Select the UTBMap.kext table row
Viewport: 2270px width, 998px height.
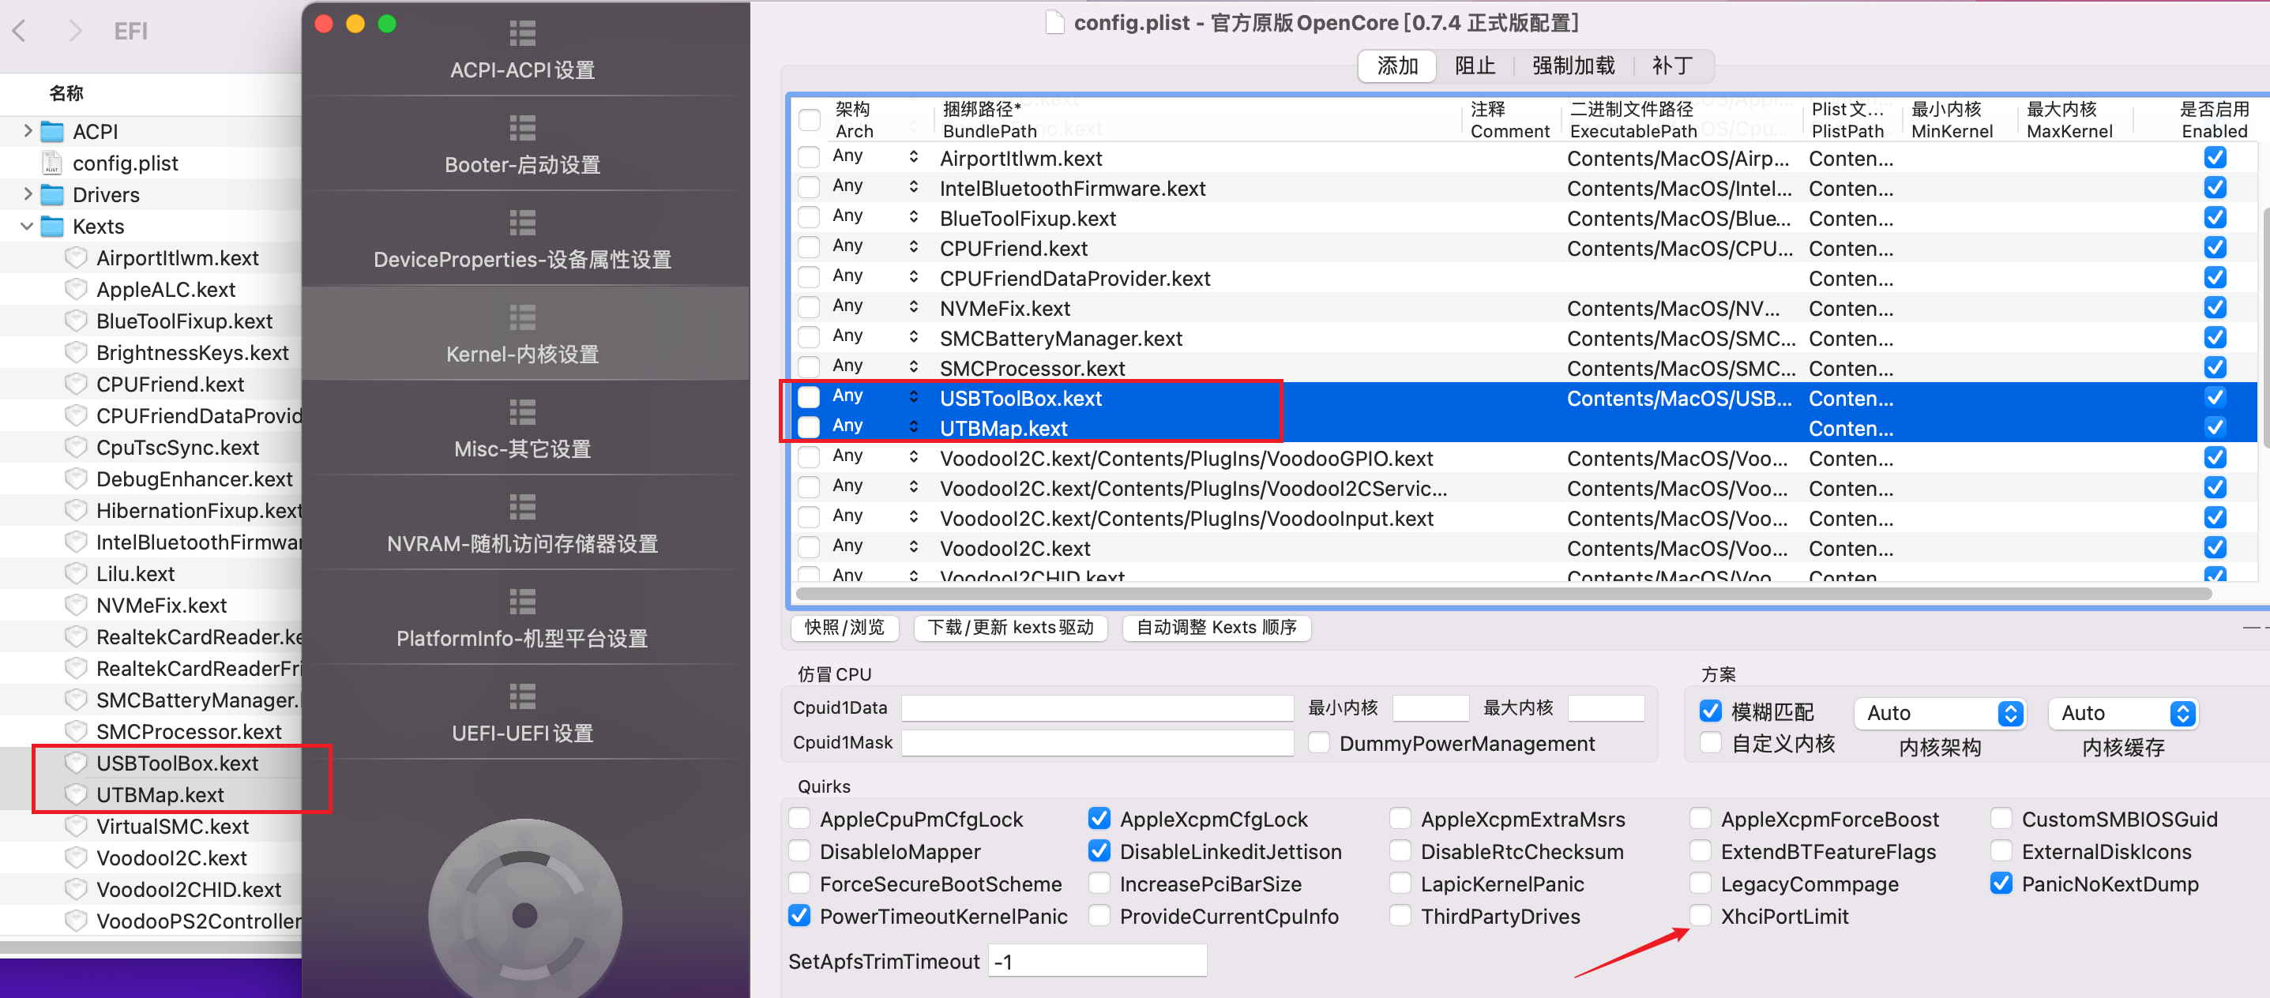pos(1523,427)
